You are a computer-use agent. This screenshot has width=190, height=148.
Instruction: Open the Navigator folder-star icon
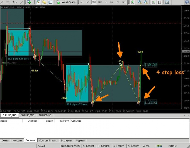[44, 2]
